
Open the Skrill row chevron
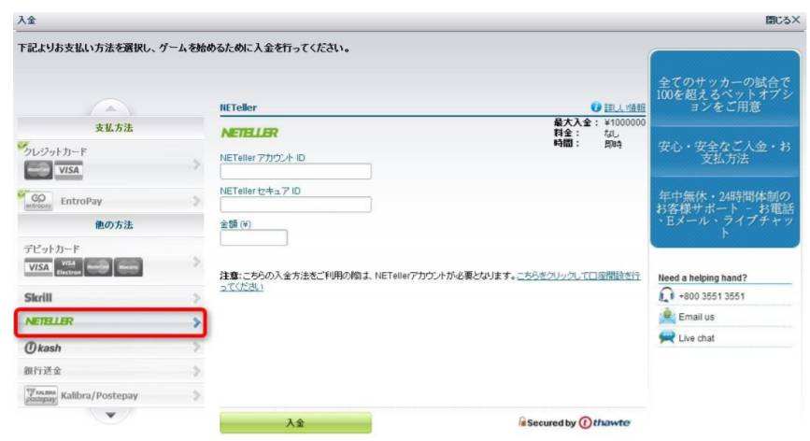[x=196, y=298]
